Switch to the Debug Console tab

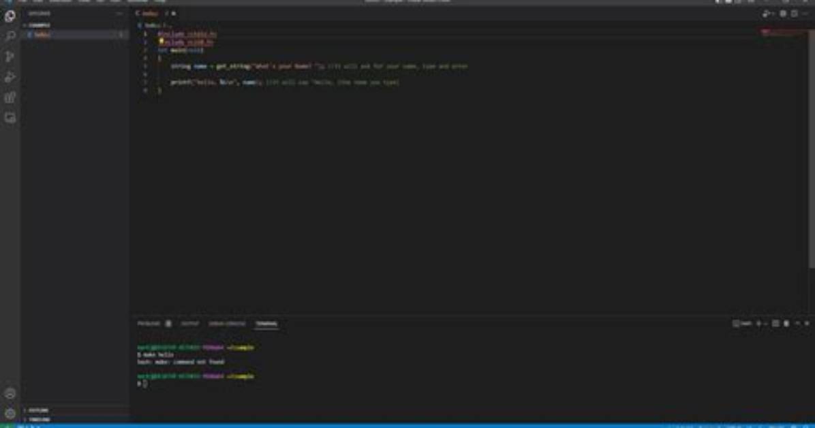coord(227,324)
